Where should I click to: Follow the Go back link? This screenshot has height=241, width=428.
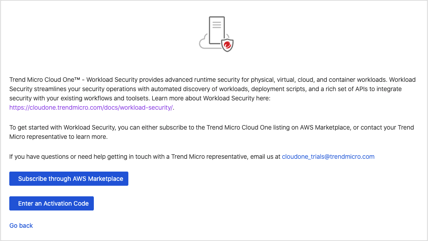coord(21,226)
